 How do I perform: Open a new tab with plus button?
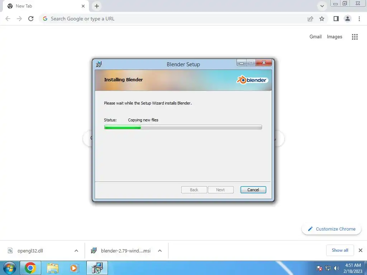pos(97,6)
